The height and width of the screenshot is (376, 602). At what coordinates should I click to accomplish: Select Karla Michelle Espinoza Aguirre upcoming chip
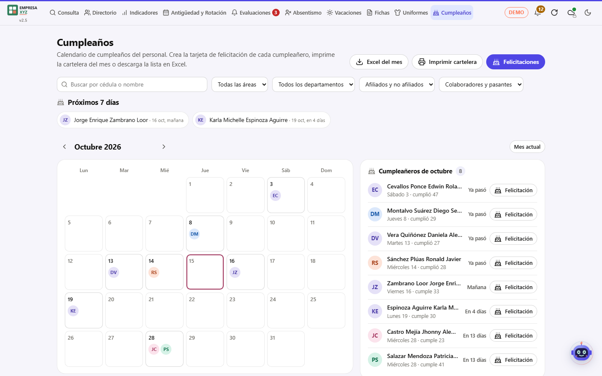(261, 120)
